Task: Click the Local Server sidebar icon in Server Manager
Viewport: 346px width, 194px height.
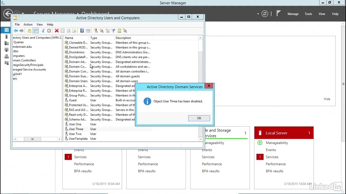Action: 6,37
